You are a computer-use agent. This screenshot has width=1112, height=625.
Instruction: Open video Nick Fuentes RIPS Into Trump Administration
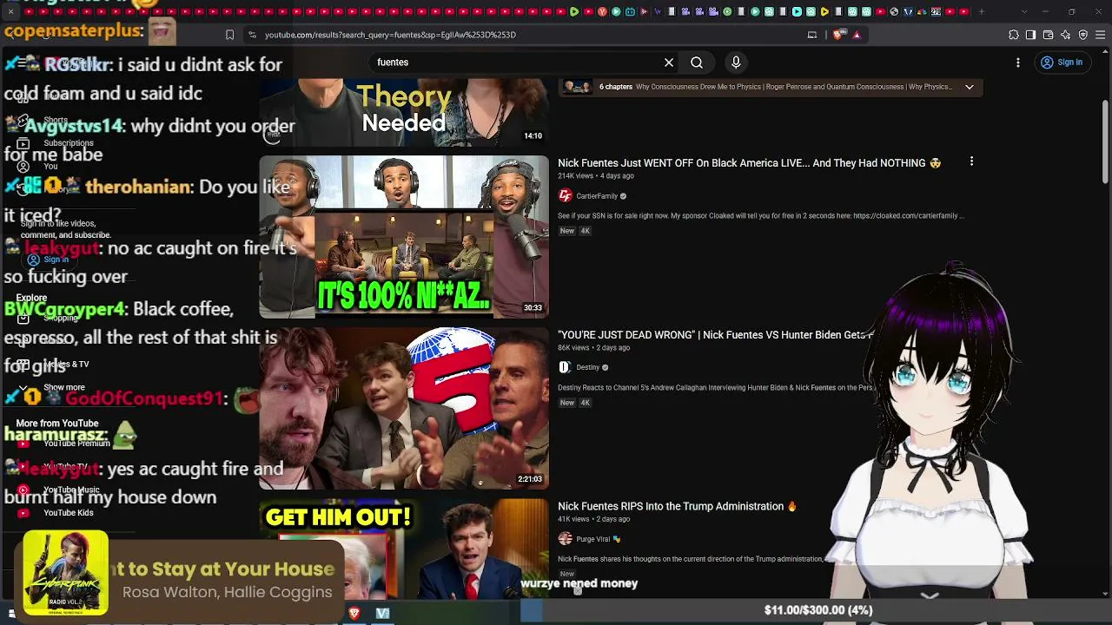tap(677, 506)
